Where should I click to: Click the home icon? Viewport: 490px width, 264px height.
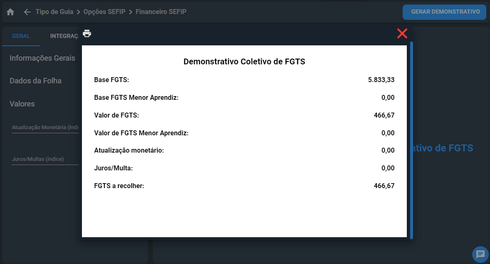pos(10,12)
